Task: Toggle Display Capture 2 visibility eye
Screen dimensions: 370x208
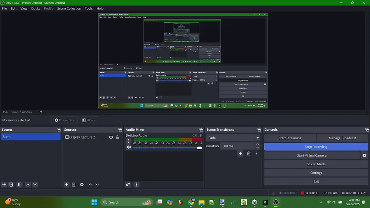Action: [x=111, y=137]
